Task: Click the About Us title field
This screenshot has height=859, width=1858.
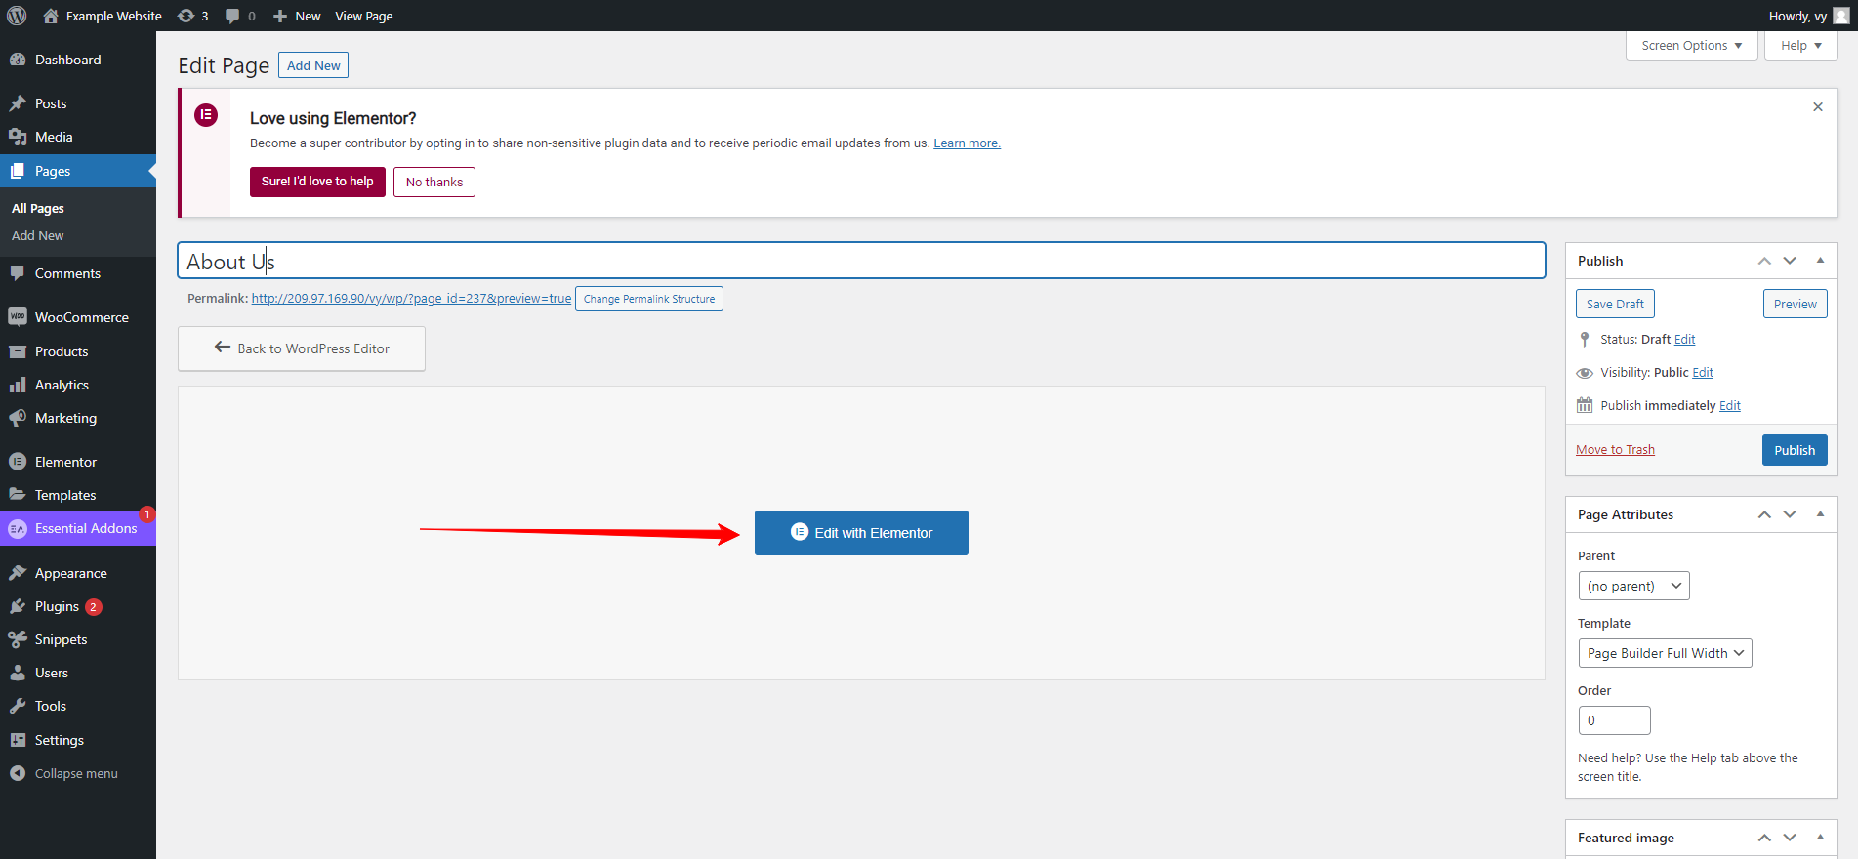Action: click(861, 261)
